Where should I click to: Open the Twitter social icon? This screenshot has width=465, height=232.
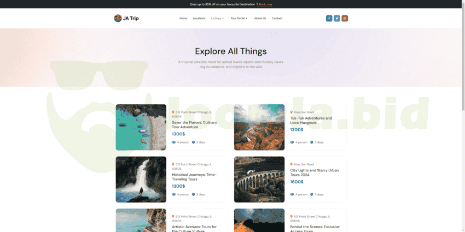pos(337,19)
